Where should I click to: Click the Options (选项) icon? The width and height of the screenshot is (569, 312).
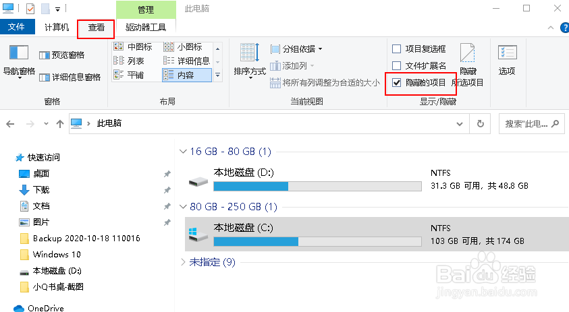point(507,60)
